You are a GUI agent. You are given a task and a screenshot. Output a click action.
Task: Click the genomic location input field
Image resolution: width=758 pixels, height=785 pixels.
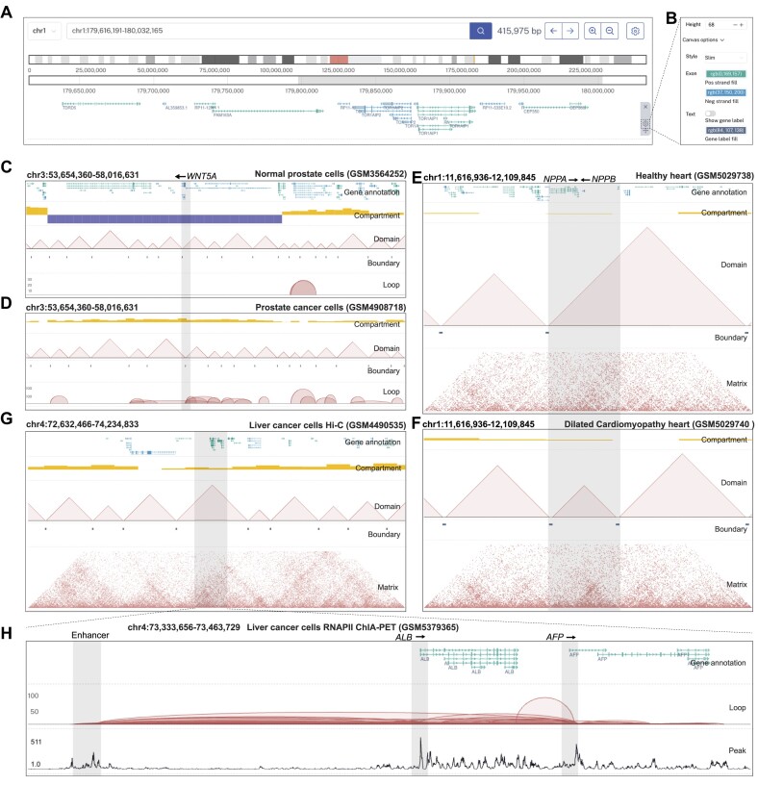[x=267, y=31]
